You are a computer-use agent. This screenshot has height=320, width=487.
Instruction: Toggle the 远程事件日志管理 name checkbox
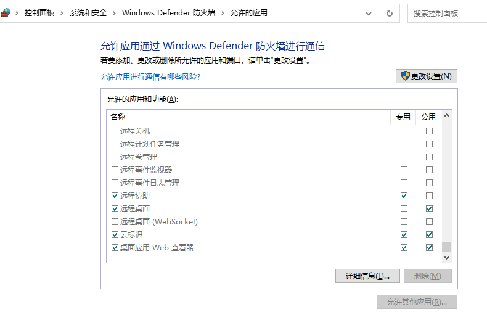[x=115, y=183]
